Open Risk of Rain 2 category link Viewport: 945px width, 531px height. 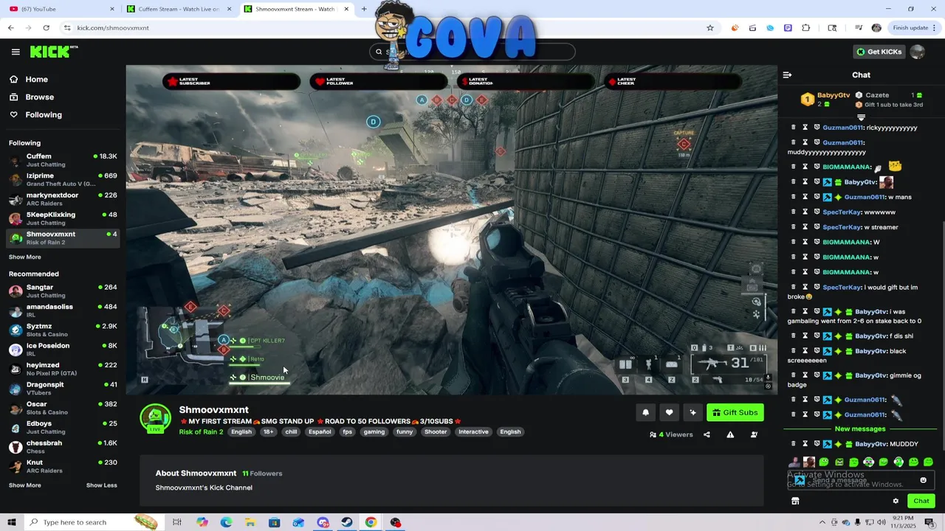(201, 432)
